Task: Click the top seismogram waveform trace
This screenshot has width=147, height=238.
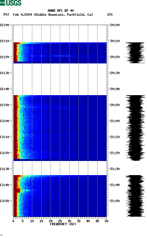Action: click(x=135, y=53)
